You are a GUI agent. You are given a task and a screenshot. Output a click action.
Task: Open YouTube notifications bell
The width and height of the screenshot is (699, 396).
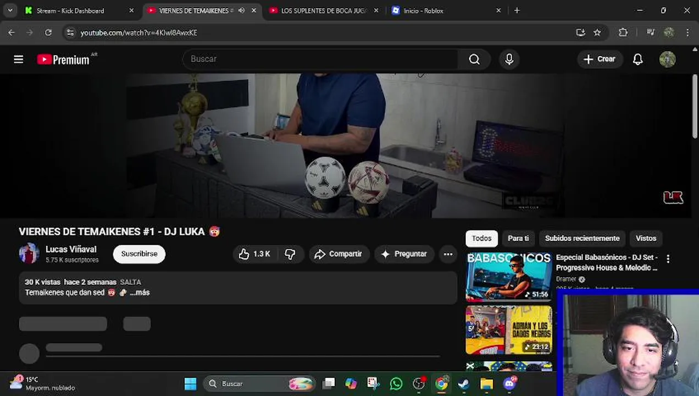[637, 59]
